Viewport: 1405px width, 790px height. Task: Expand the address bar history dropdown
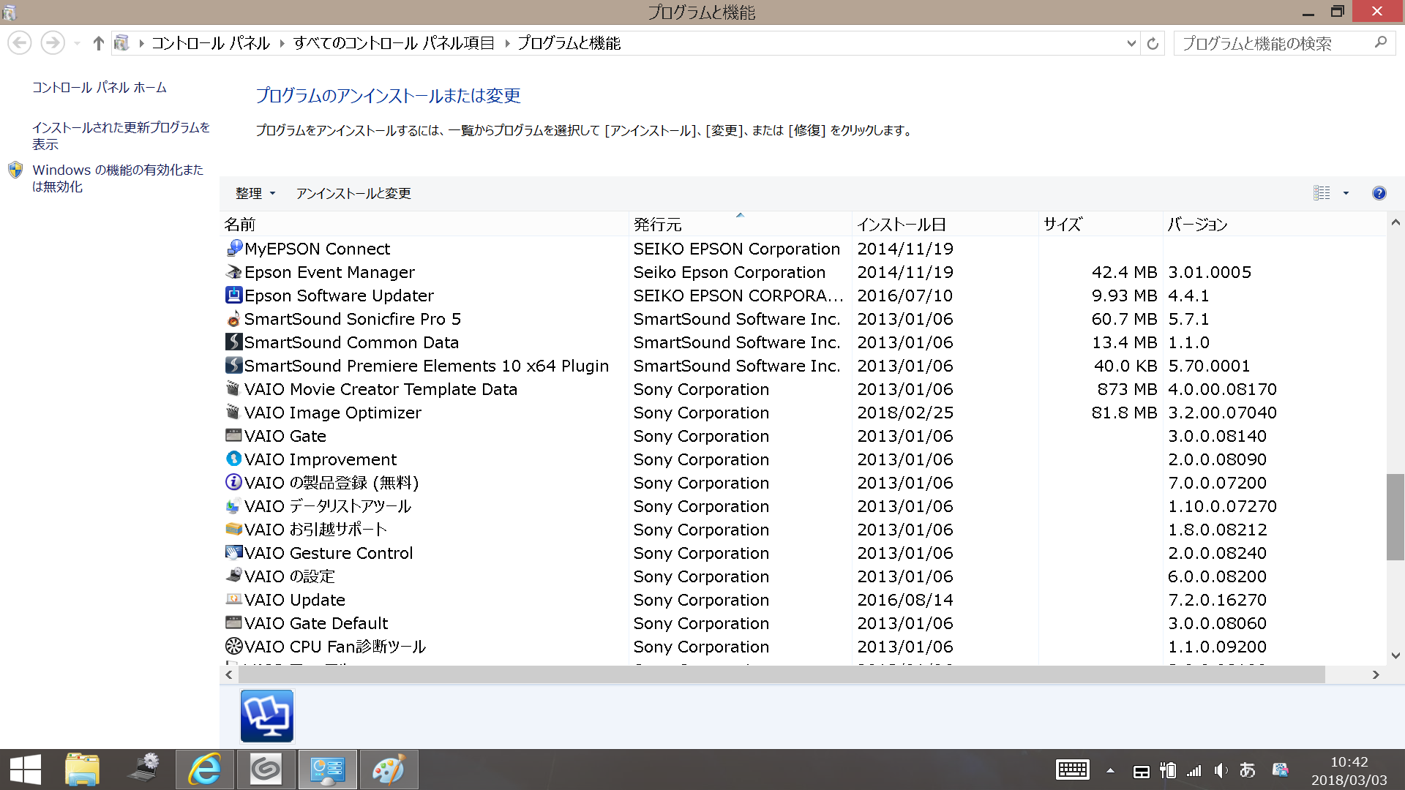[x=1131, y=43]
